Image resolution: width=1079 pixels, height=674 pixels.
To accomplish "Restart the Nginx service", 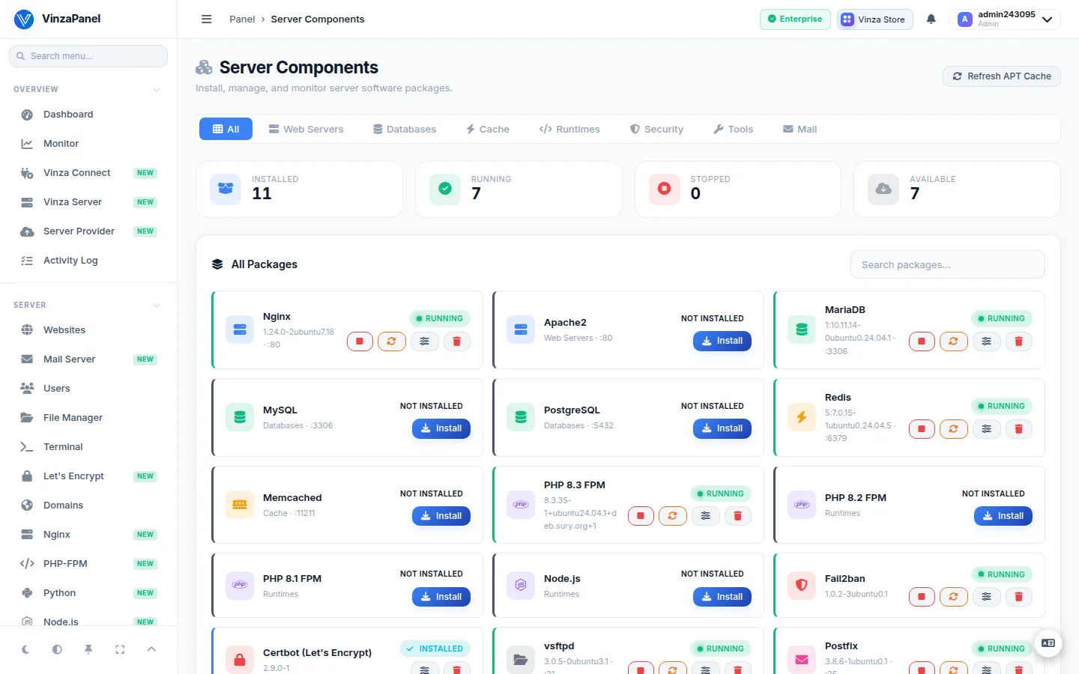I will click(392, 341).
